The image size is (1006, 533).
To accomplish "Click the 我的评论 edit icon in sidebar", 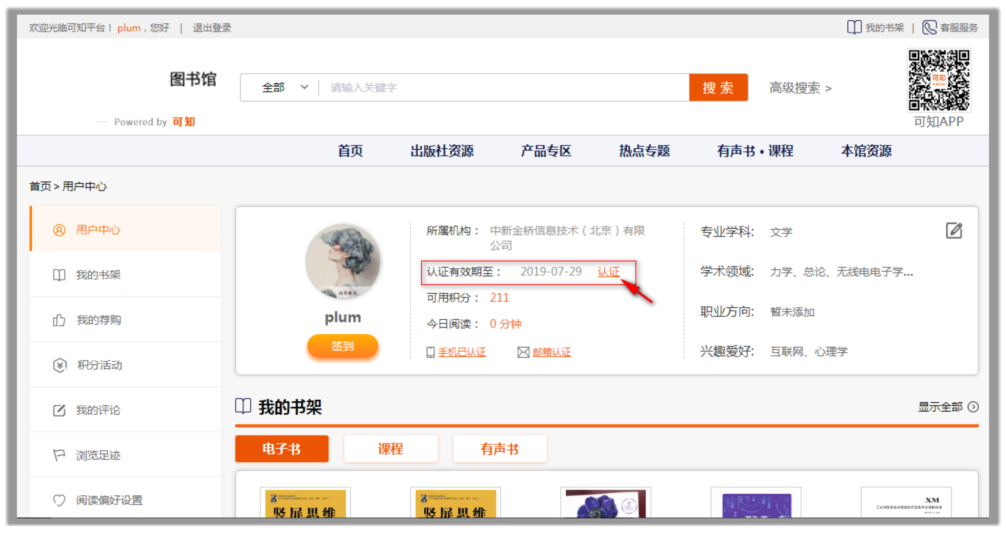I will click(59, 410).
